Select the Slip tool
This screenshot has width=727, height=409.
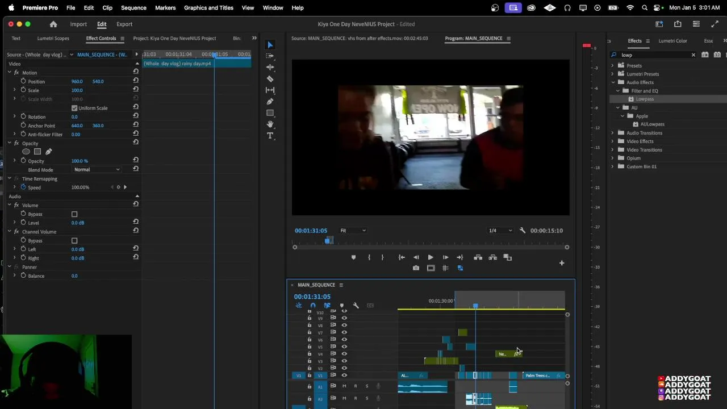[270, 90]
